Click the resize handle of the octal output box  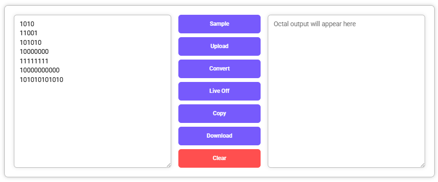point(422,165)
